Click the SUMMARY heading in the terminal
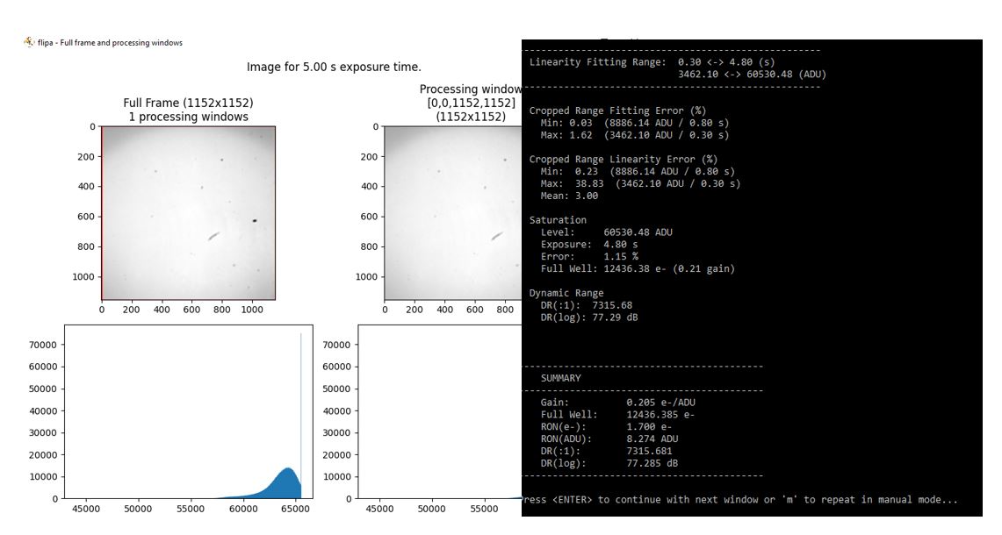The width and height of the screenshot is (1002, 535). coord(560,378)
